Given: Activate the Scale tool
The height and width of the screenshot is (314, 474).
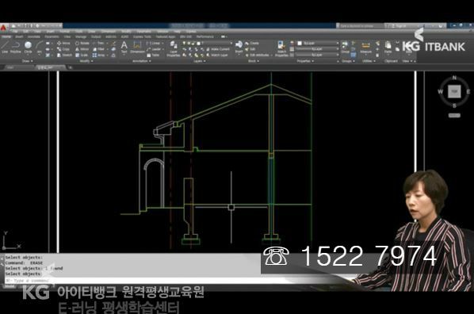Looking at the screenshot, I should [82, 55].
